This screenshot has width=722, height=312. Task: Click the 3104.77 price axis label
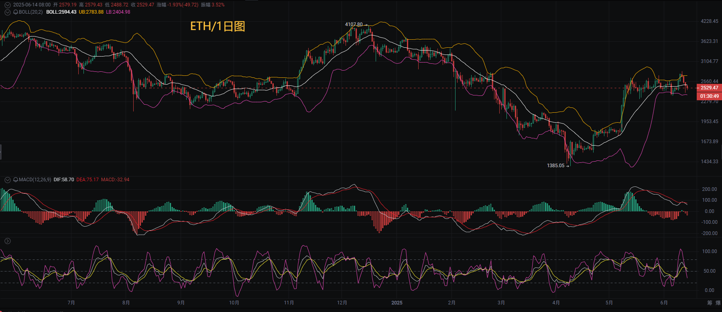click(710, 61)
